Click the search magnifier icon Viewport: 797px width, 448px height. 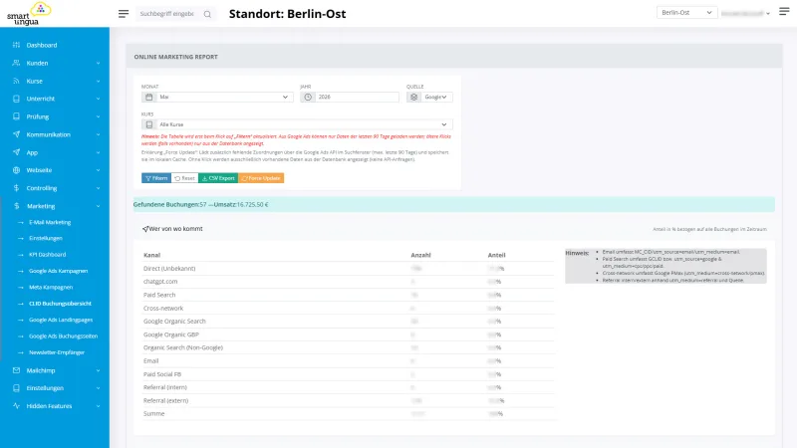pos(207,14)
